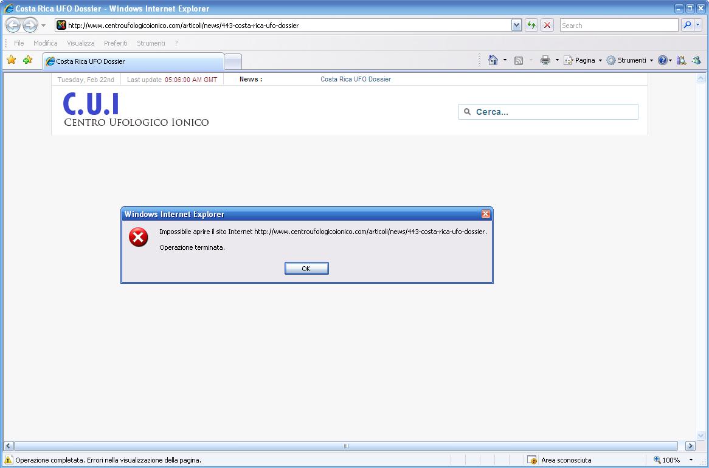Expand the zoom level dropdown arrow
This screenshot has width=709, height=468.
(691, 460)
